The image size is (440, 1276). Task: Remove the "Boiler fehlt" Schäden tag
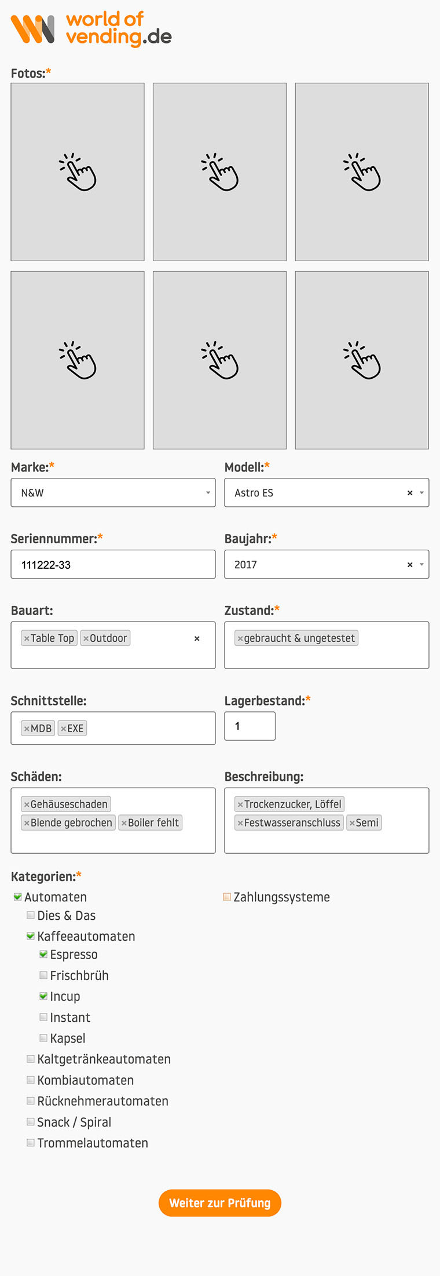click(x=124, y=822)
